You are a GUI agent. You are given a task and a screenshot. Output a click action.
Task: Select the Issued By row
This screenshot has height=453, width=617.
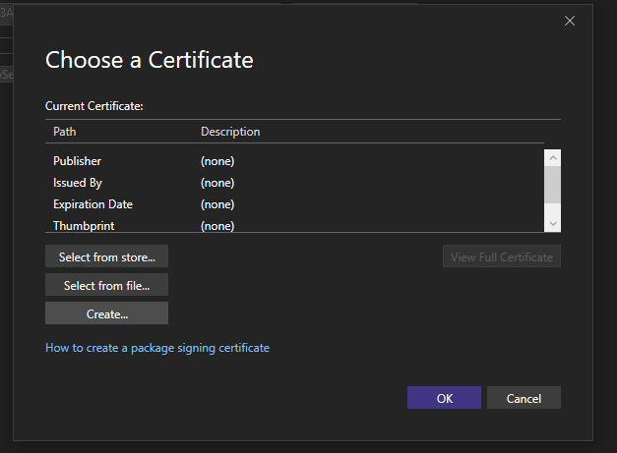pos(77,183)
